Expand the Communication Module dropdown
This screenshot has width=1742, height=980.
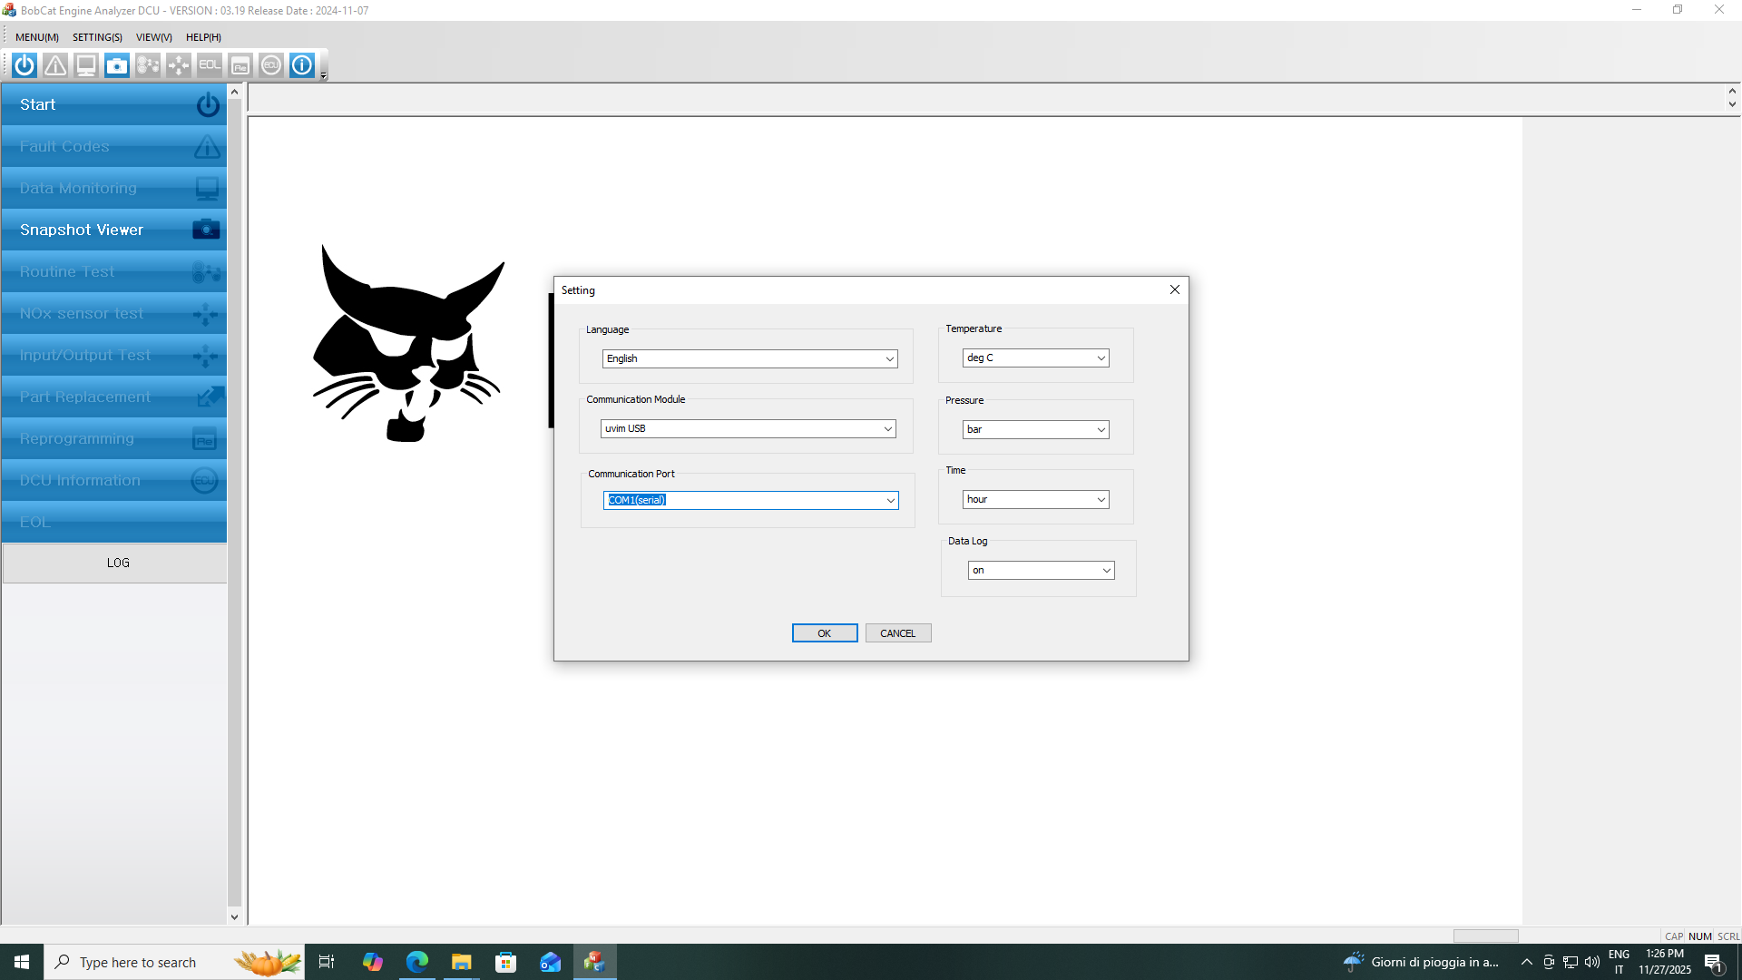[888, 428]
